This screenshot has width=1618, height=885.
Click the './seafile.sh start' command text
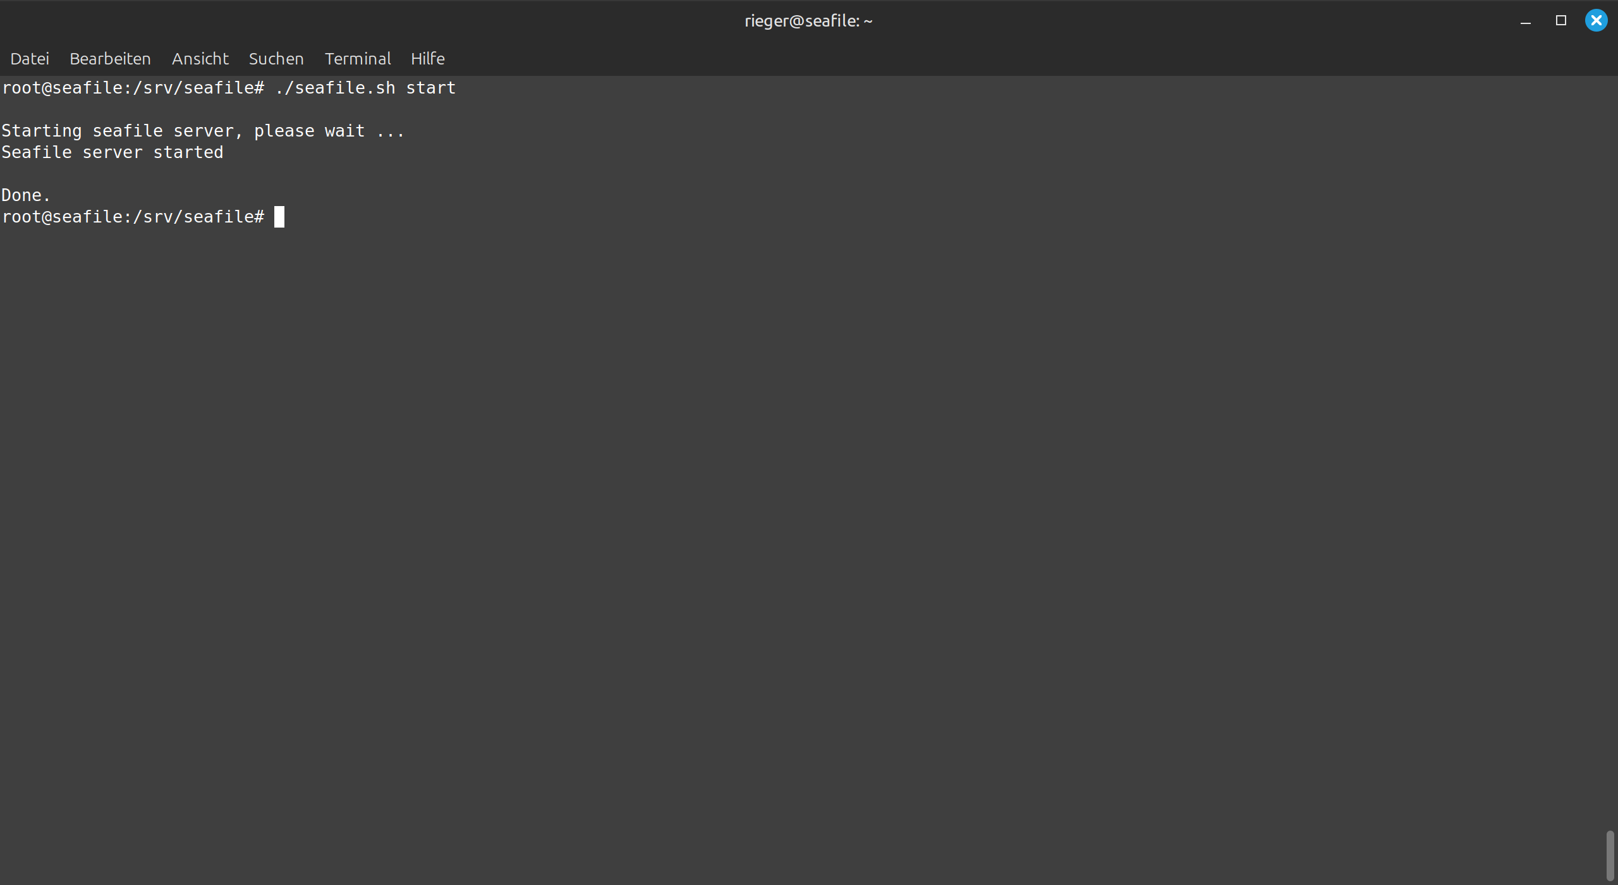365,88
